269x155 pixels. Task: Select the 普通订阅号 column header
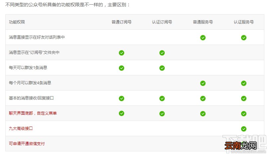[x=122, y=22]
